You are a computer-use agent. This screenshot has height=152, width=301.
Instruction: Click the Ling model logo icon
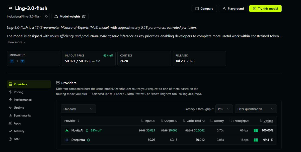click(x=10, y=8)
